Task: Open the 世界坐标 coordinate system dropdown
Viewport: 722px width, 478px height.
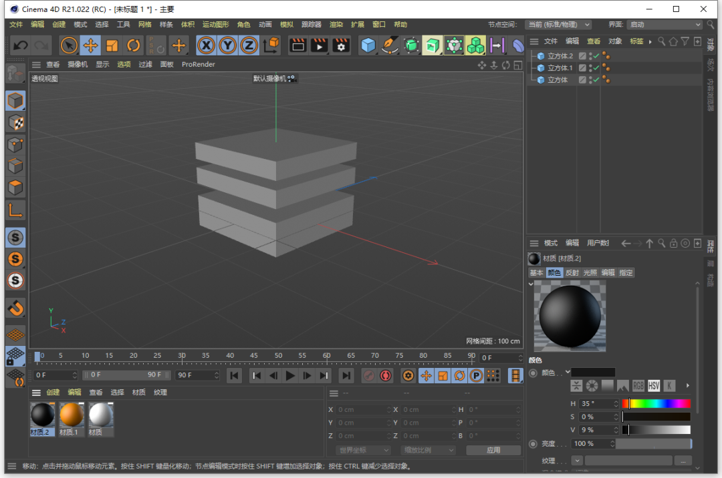Action: pyautogui.click(x=363, y=450)
